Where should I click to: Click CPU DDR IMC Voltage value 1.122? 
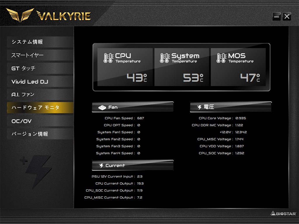point(239,125)
